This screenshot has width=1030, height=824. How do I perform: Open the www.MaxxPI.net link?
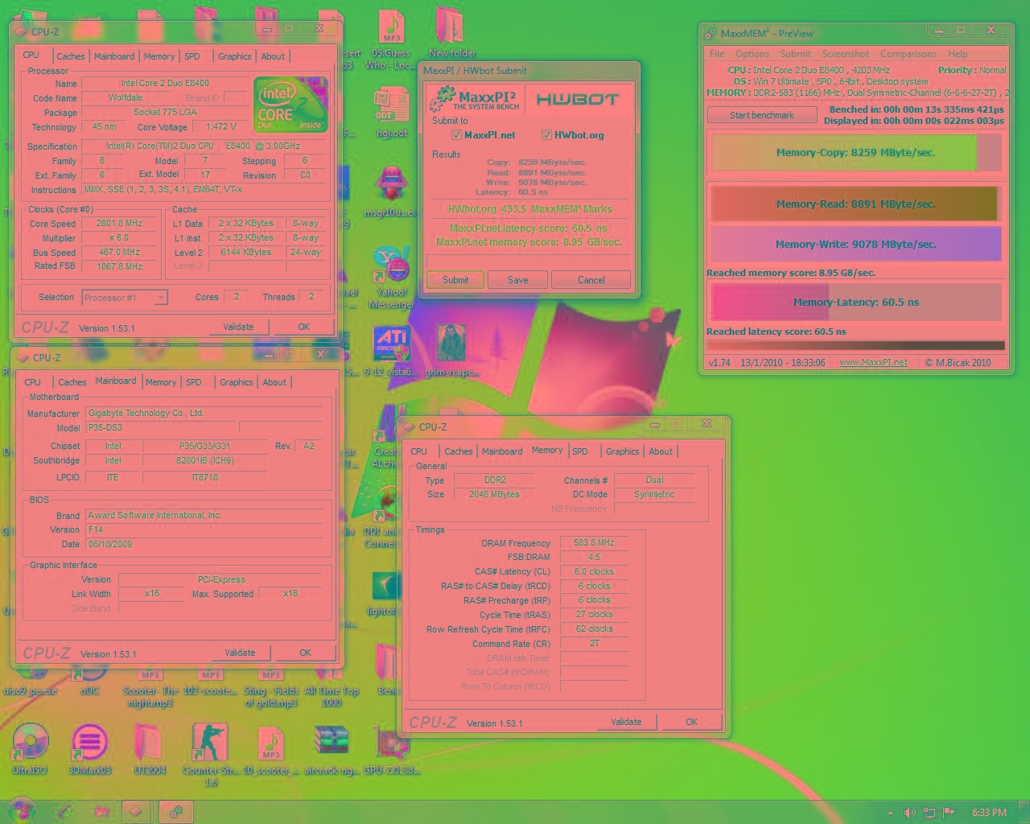click(x=873, y=363)
